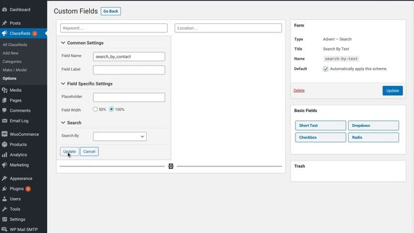
Task: Click the search-by-text name value
Action: pos(341,59)
